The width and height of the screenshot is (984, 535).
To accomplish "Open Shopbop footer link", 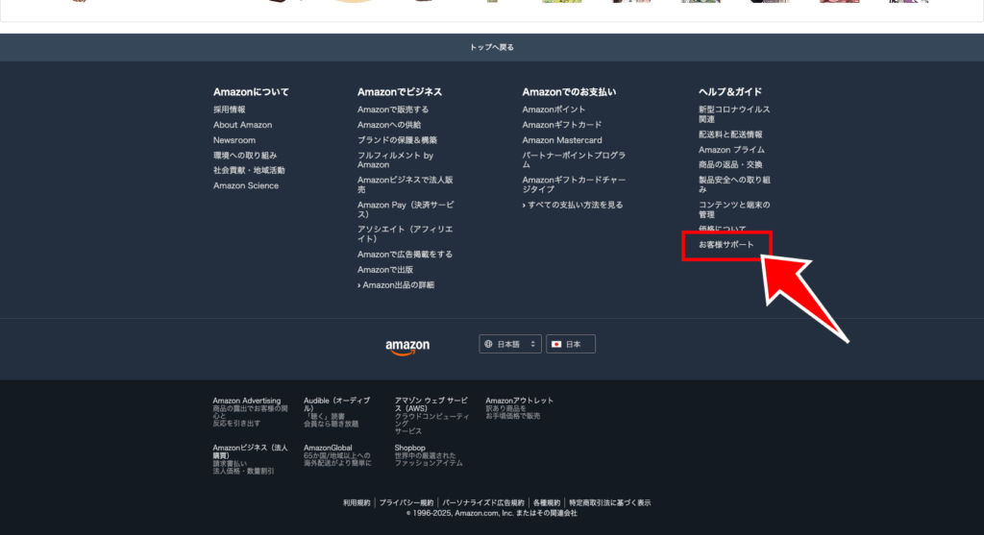I will [409, 448].
